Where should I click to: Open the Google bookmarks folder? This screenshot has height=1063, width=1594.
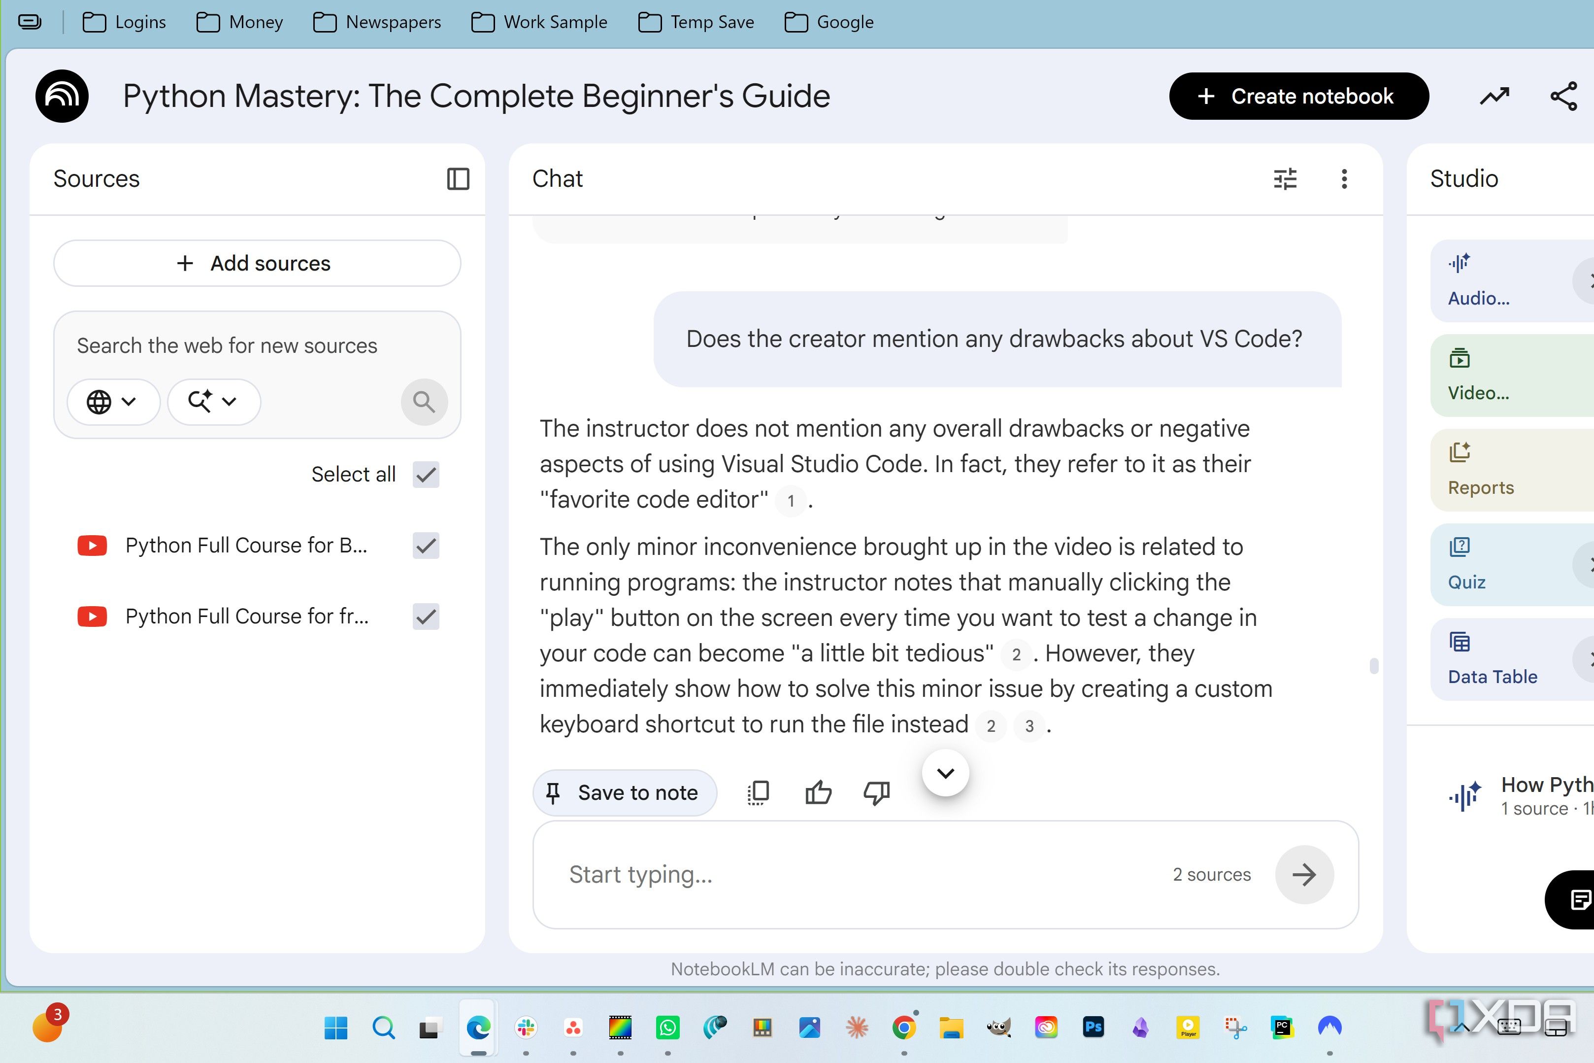829,22
